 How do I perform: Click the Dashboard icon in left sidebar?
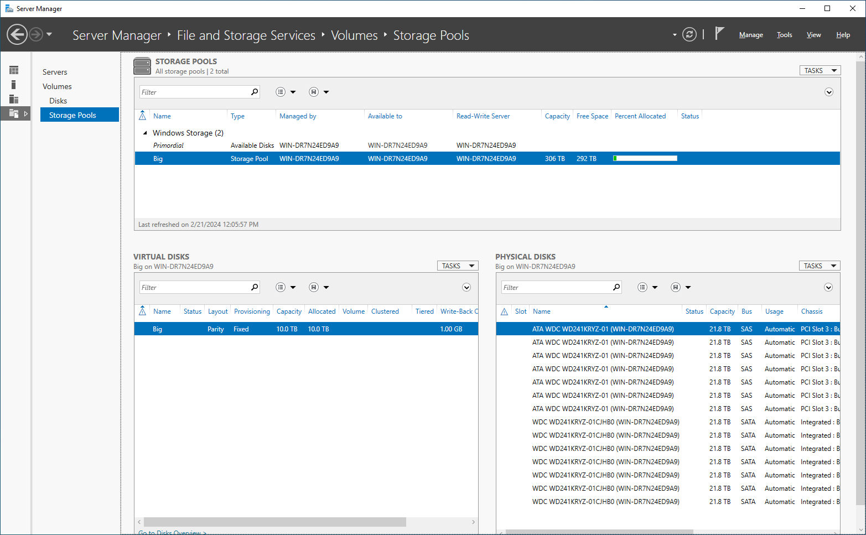coord(14,70)
